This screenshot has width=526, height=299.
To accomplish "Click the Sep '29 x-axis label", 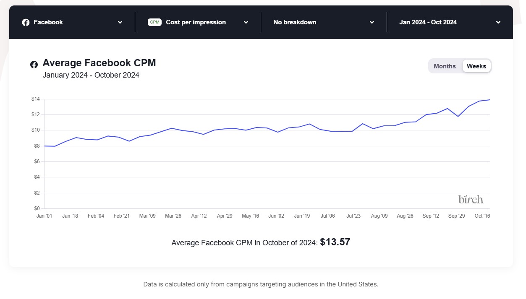I will (456, 216).
